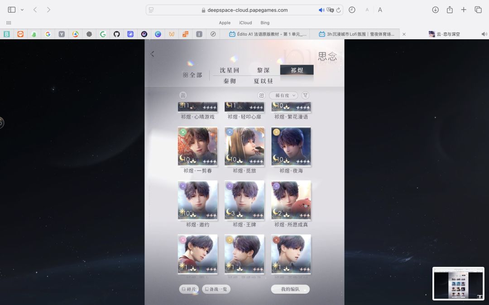Screen dimensions: 489x305
Task: Show the 全部 category
Action: (x=192, y=75)
